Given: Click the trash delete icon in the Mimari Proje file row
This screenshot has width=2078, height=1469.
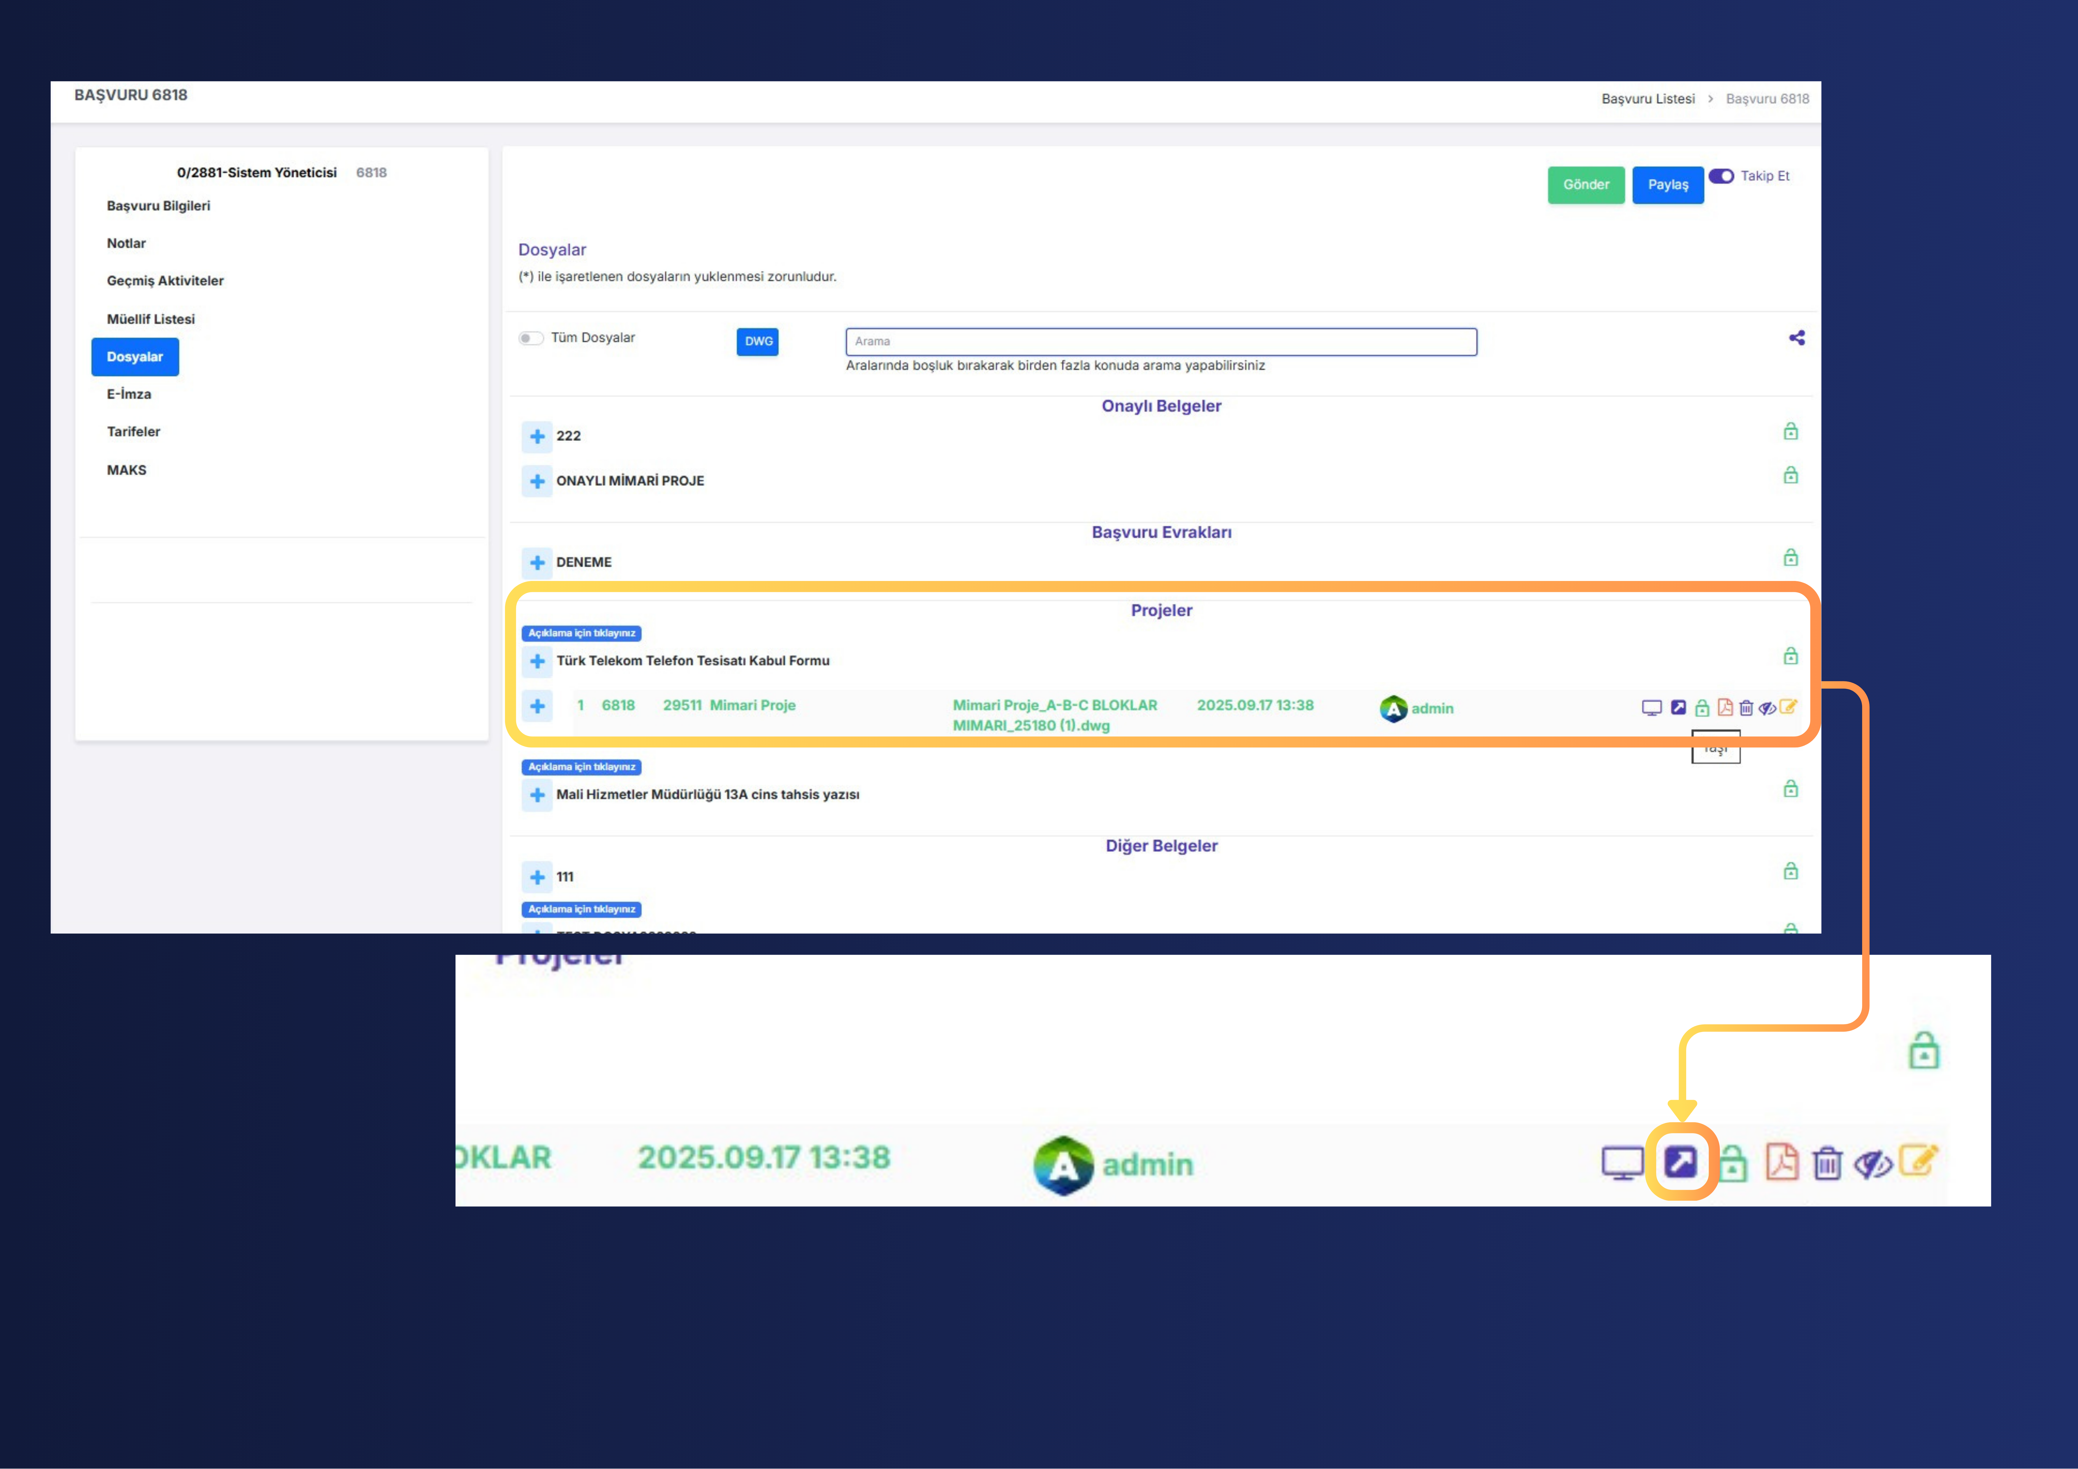Looking at the screenshot, I should point(1746,708).
